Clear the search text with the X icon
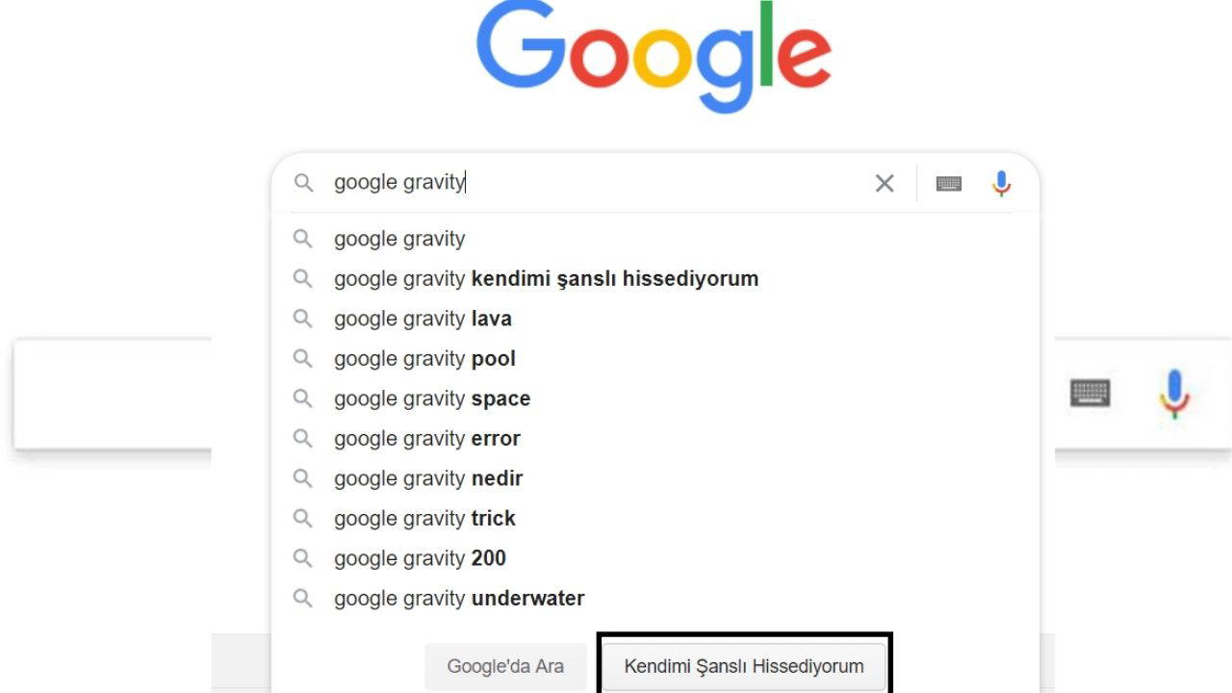The image size is (1232, 693). click(885, 183)
